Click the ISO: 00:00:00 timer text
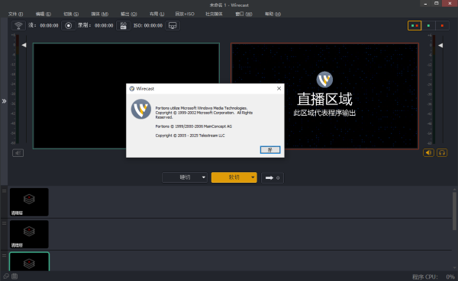This screenshot has height=281, width=458. pos(148,26)
